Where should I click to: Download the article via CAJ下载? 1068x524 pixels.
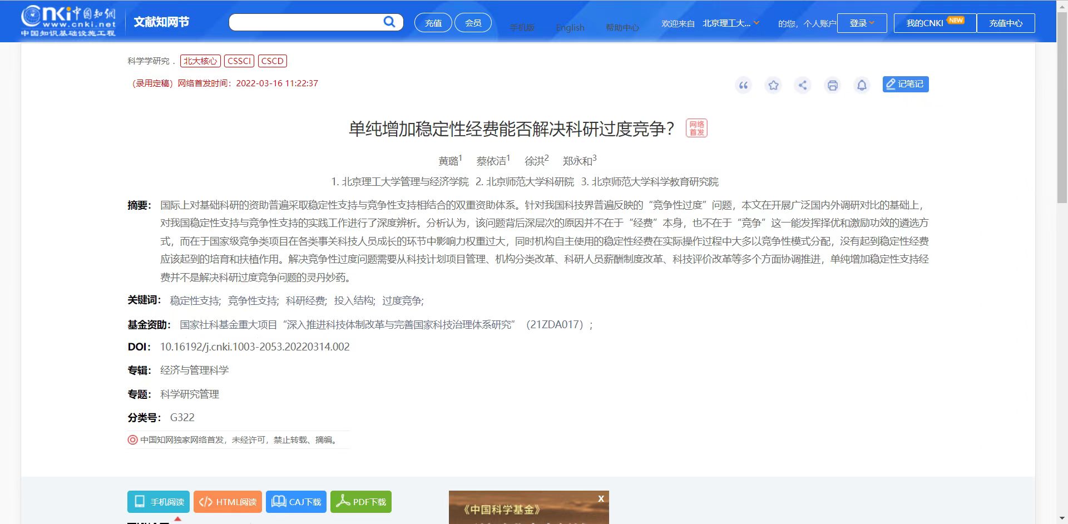[296, 501]
